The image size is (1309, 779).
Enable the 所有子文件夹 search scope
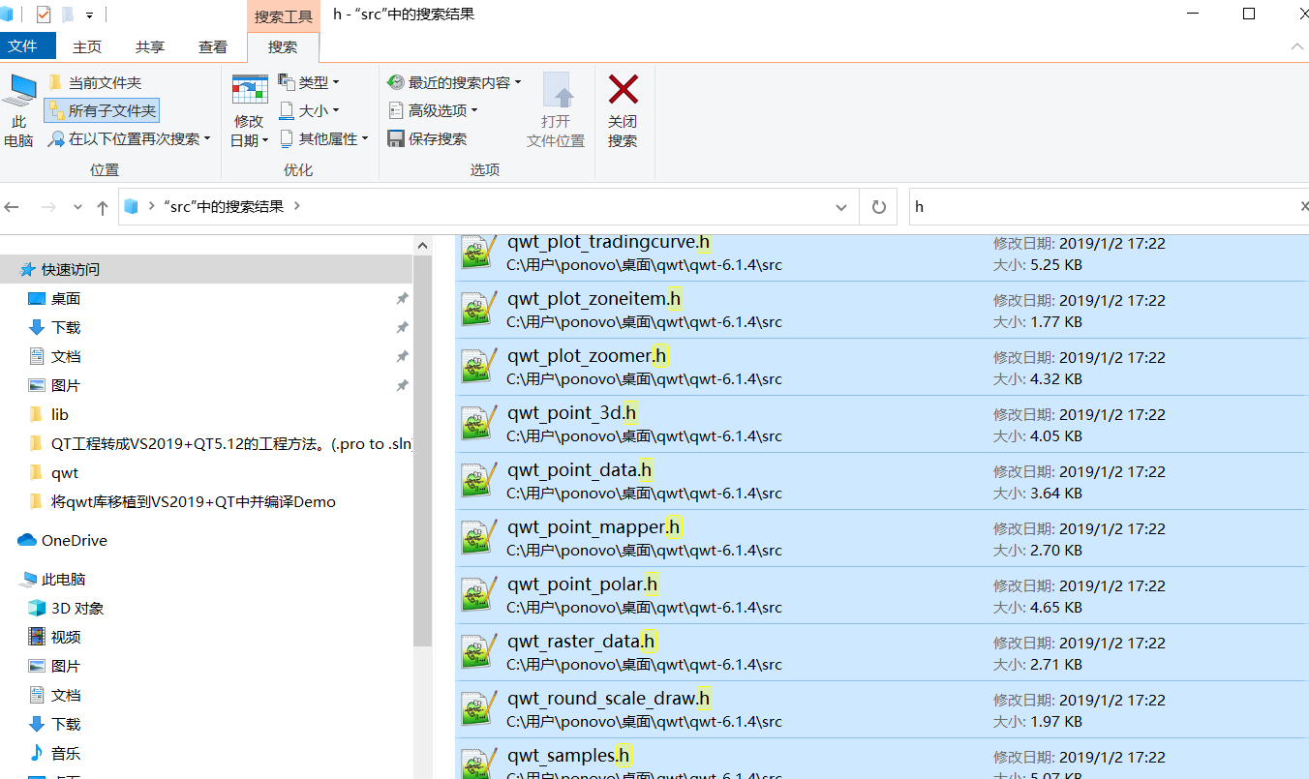click(x=101, y=110)
